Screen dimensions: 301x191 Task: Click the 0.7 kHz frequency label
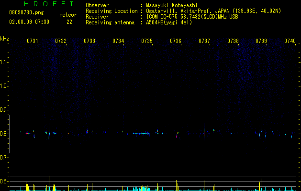[4, 158]
